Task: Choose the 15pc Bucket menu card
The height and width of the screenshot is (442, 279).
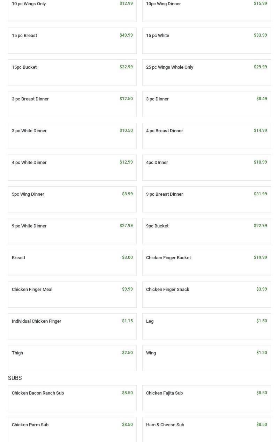Action: tap(72, 72)
